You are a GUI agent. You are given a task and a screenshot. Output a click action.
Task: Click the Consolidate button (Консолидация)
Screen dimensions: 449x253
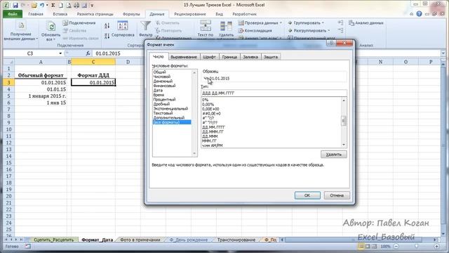[255, 30]
